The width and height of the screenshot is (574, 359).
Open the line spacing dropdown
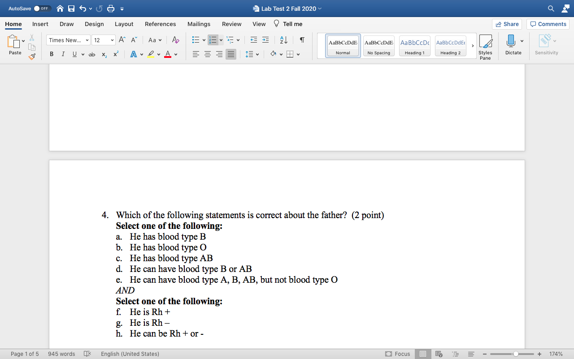pos(253,54)
